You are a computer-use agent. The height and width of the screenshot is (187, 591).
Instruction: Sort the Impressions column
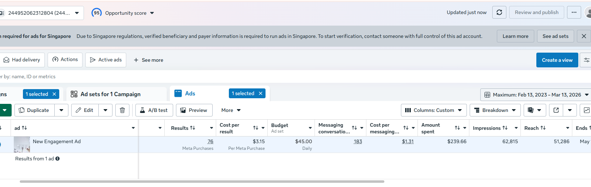pyautogui.click(x=505, y=128)
